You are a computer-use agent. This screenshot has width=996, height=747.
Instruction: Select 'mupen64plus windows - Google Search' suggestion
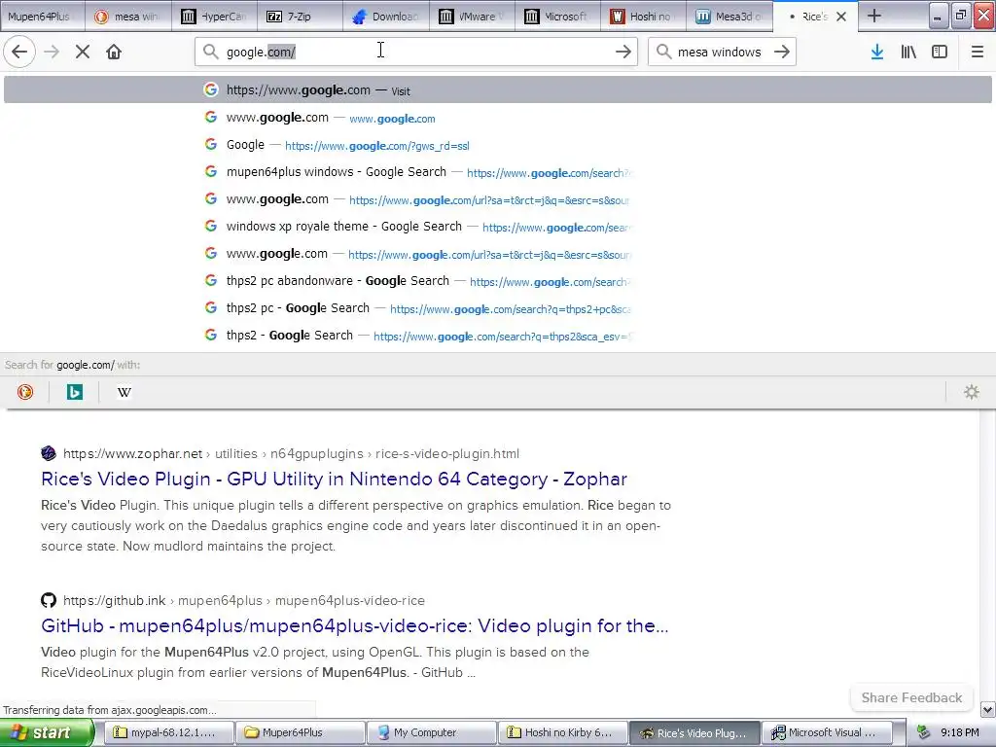coord(497,172)
